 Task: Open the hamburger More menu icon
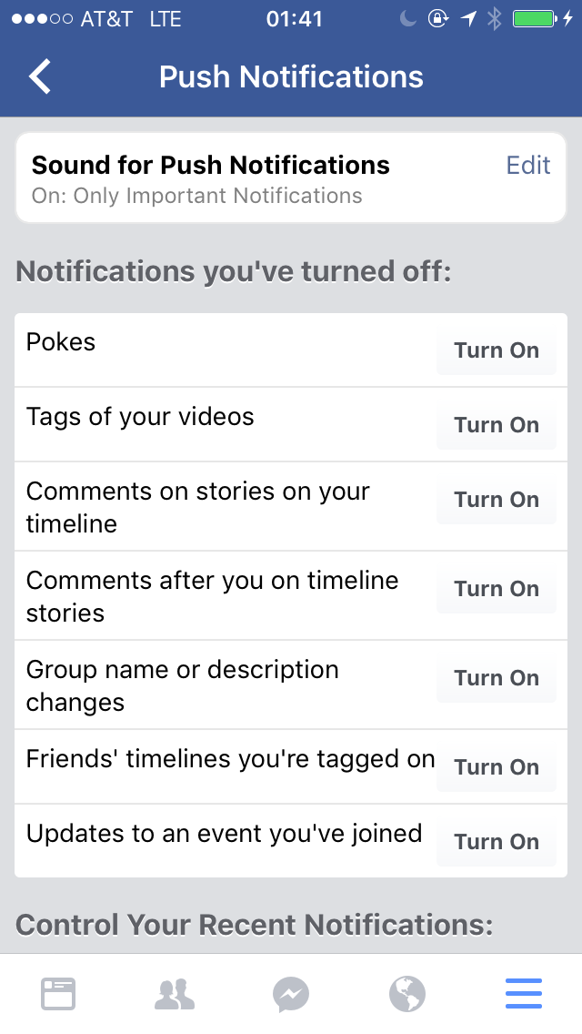click(x=524, y=994)
